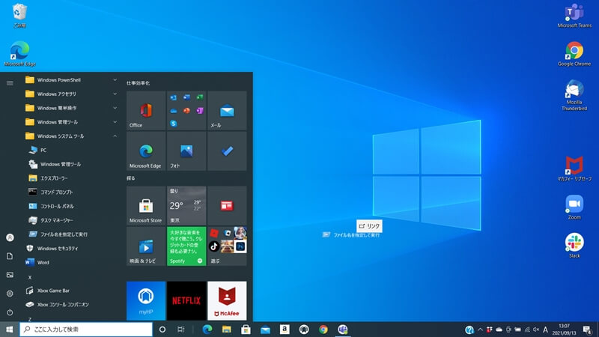This screenshot has width=599, height=337.
Task: Open the clock showing 13:07
Action: click(x=564, y=330)
